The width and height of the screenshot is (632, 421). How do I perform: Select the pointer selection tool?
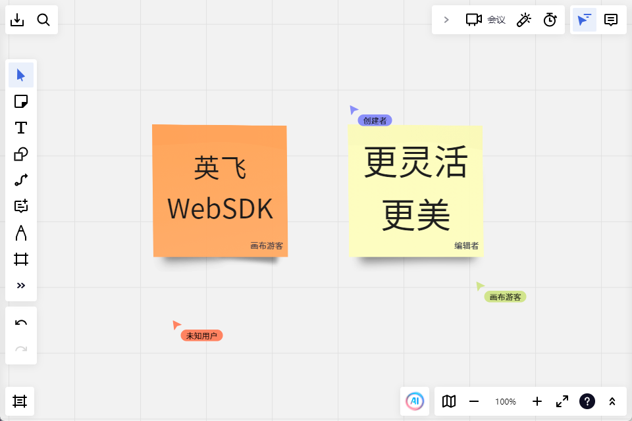click(21, 75)
